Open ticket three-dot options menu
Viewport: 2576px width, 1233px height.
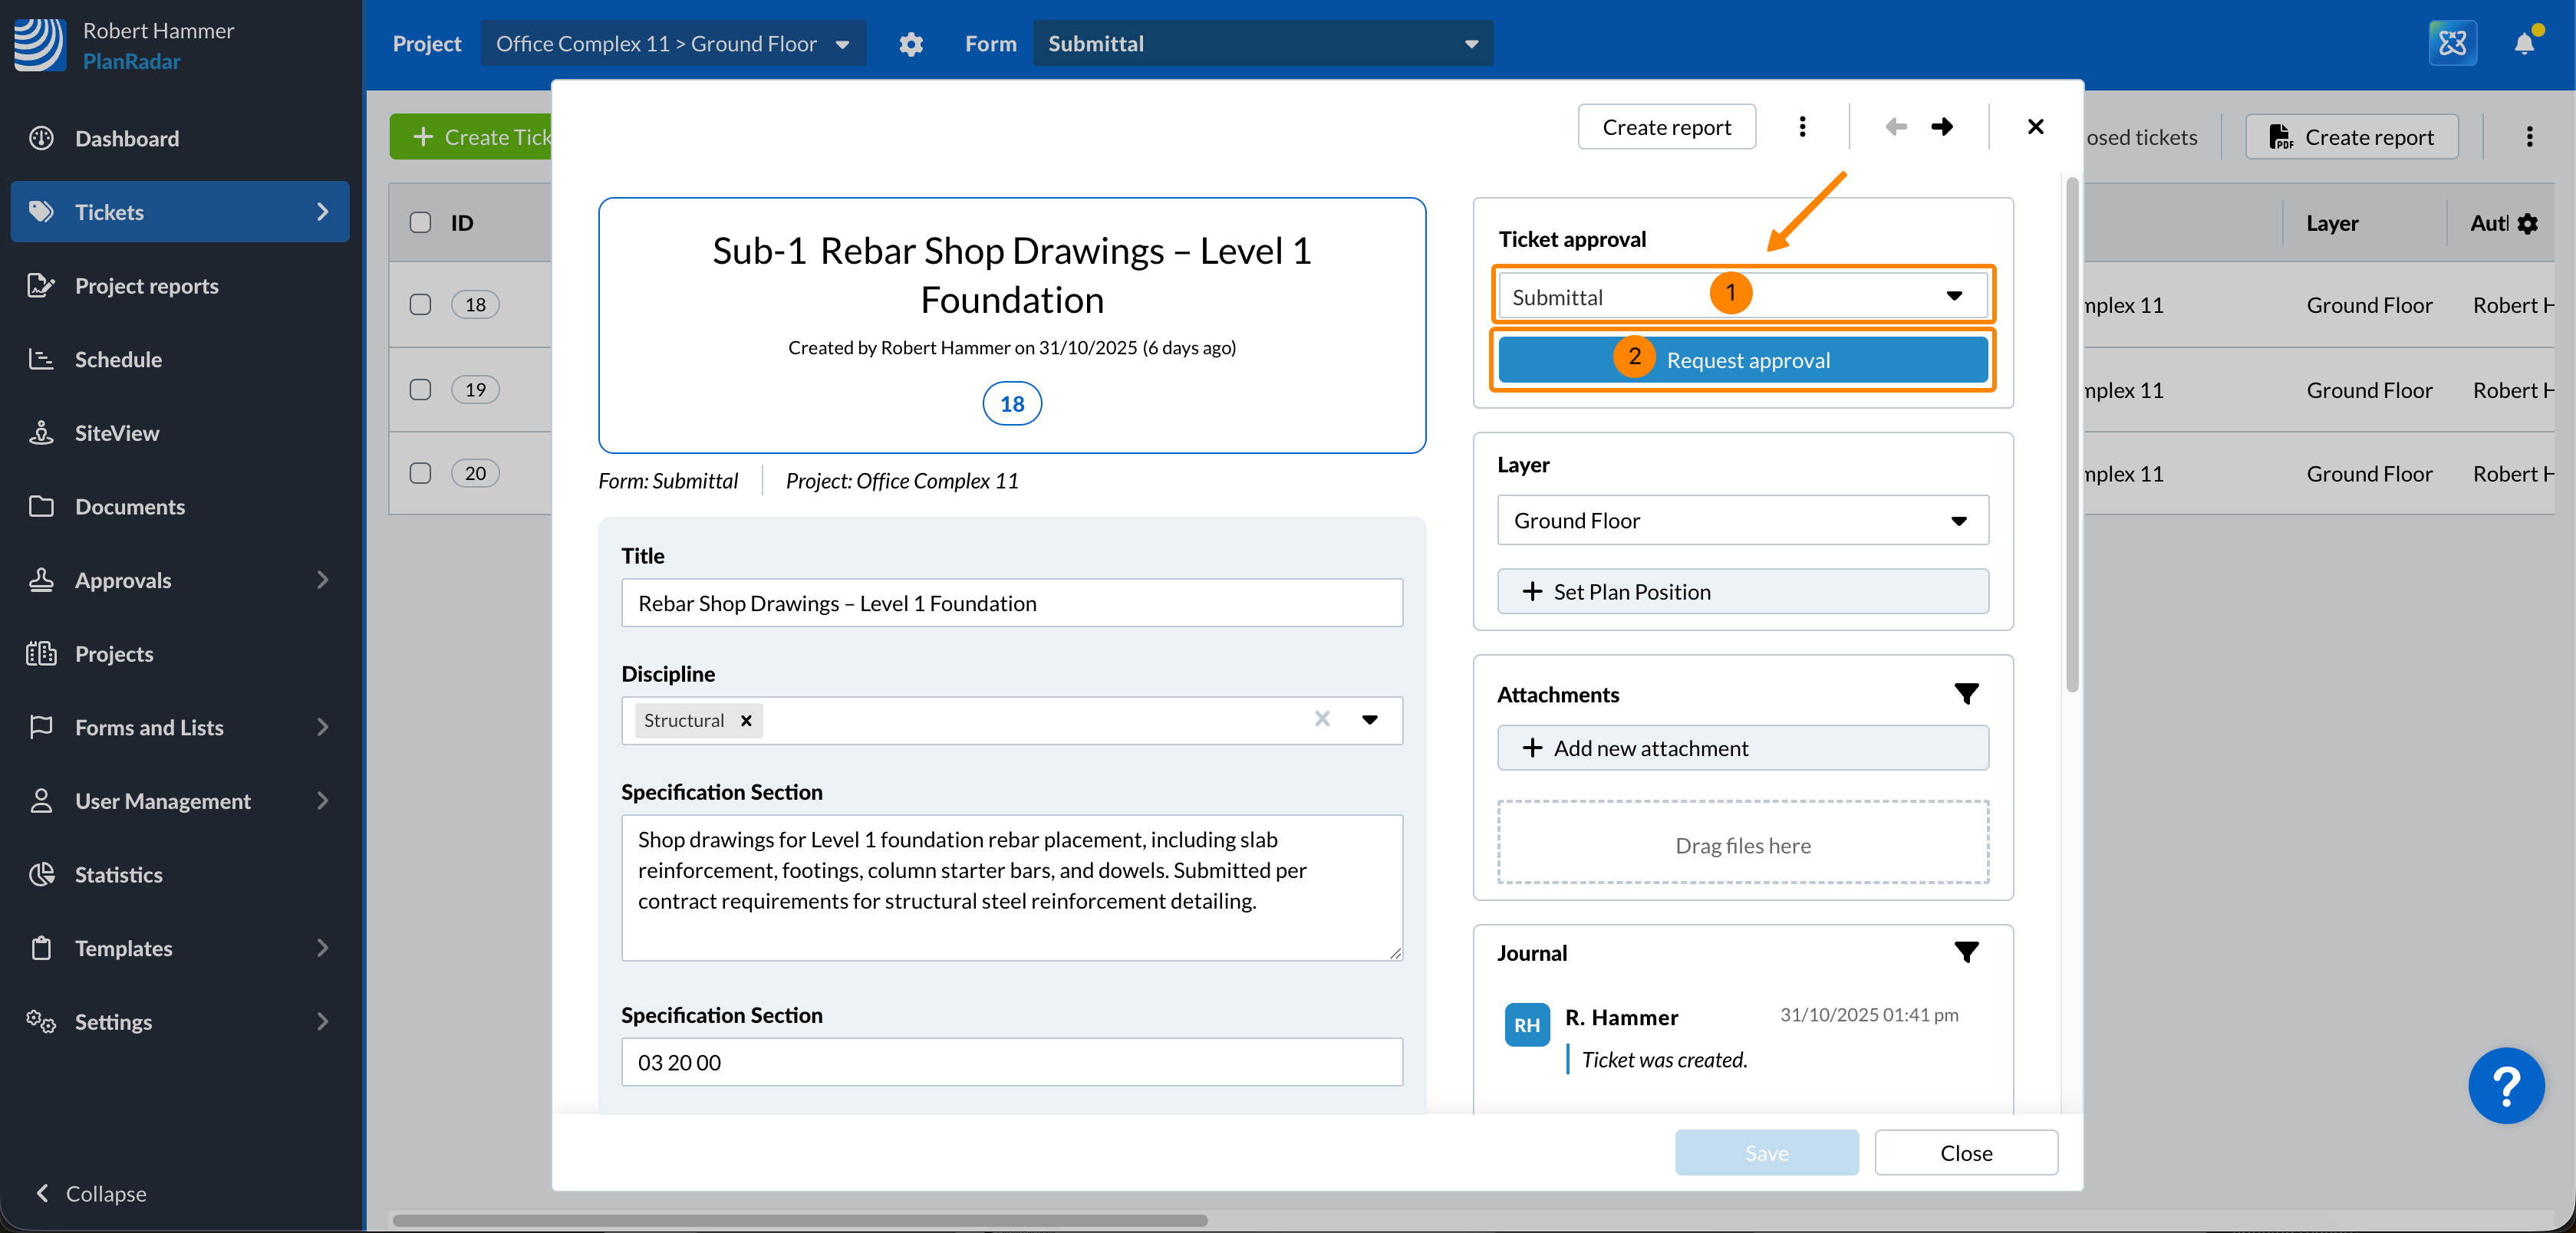1802,127
